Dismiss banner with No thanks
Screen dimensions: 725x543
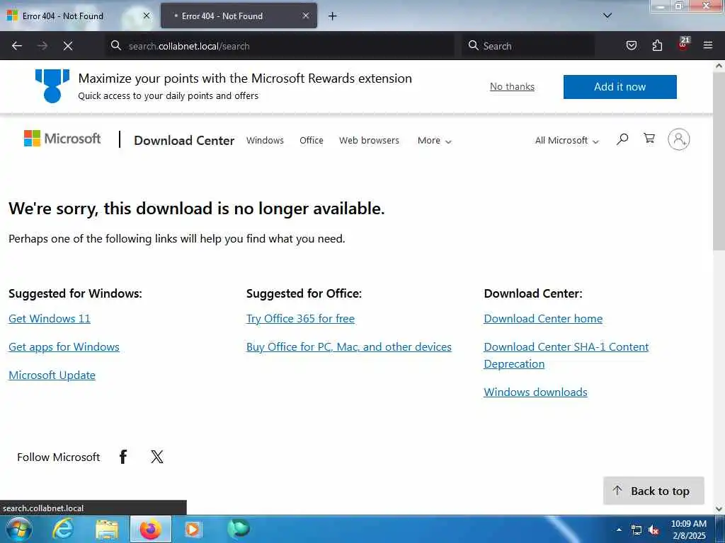512,86
